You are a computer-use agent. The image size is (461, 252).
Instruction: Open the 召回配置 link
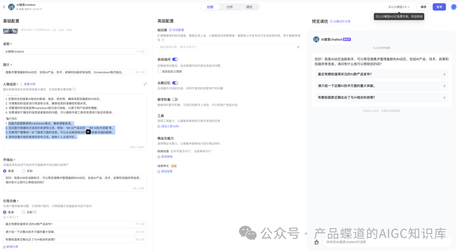178,30
